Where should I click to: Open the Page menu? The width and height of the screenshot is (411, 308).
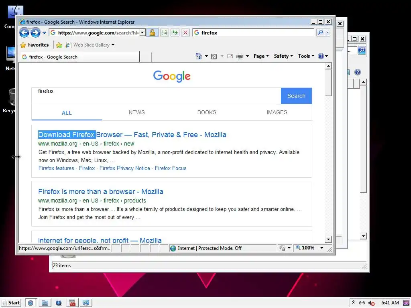point(261,56)
